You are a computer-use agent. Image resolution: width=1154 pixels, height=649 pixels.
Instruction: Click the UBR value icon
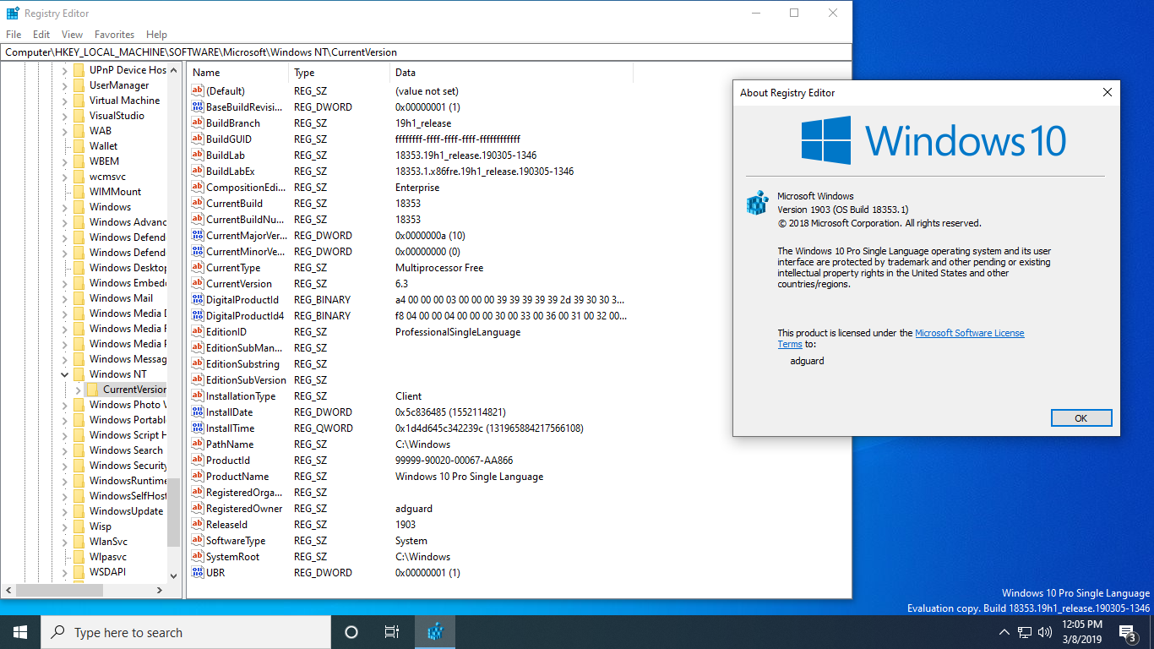[198, 573]
